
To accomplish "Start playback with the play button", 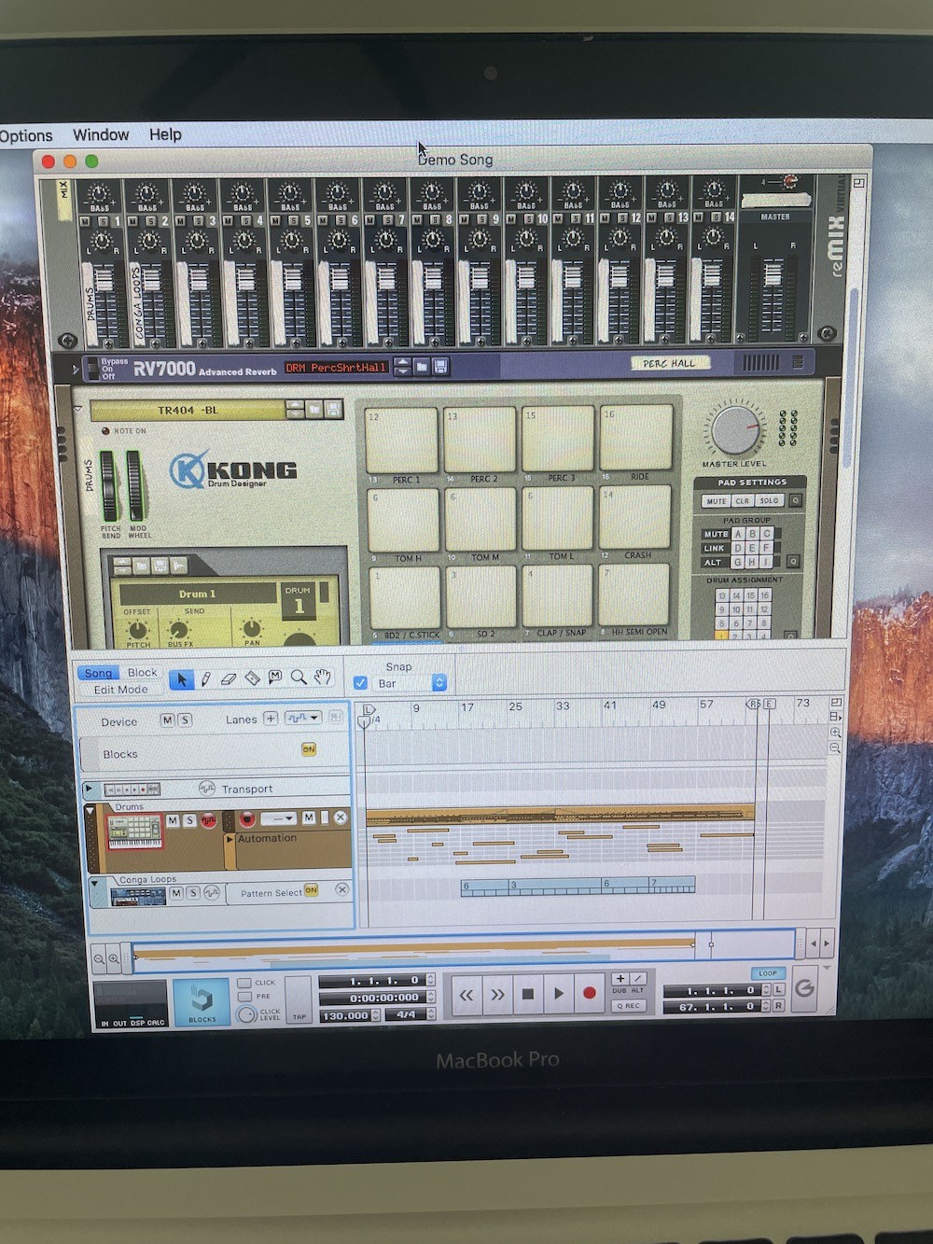I will 559,994.
